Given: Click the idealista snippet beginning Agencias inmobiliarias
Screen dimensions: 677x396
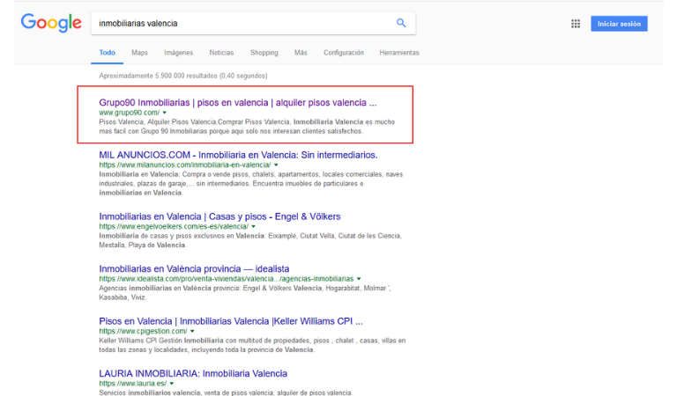Looking at the screenshot, I should click(245, 293).
